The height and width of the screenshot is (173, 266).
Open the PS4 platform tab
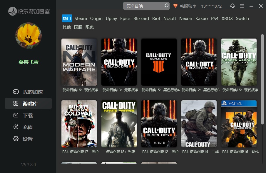click(215, 19)
